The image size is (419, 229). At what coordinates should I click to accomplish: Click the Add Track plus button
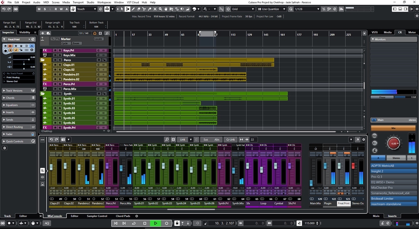pos(42,33)
